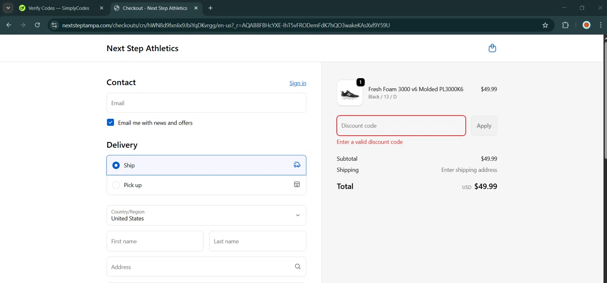
Task: View site information icon in address bar
Action: click(x=54, y=25)
